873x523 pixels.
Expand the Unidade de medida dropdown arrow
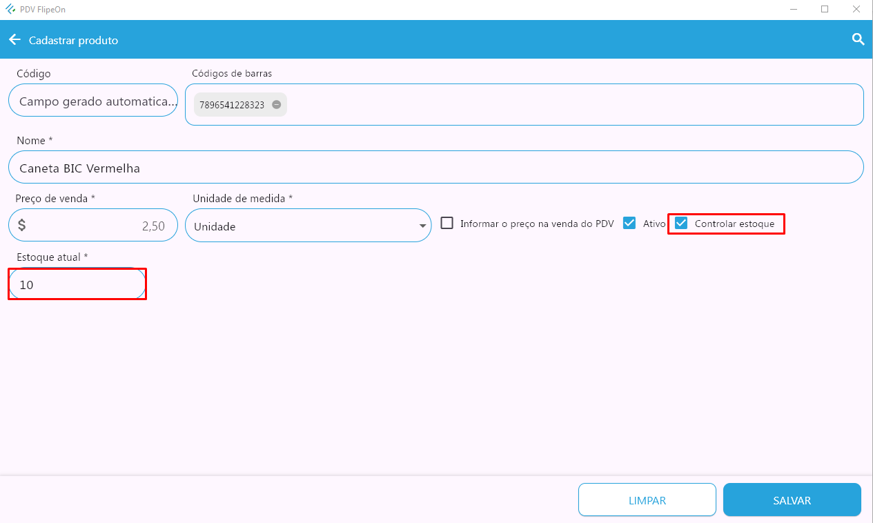pyautogui.click(x=422, y=226)
